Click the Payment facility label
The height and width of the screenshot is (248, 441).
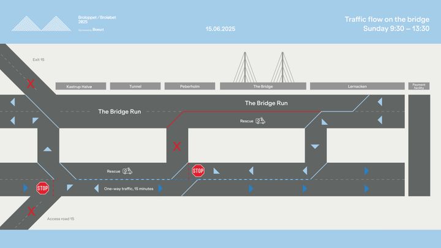click(x=419, y=86)
